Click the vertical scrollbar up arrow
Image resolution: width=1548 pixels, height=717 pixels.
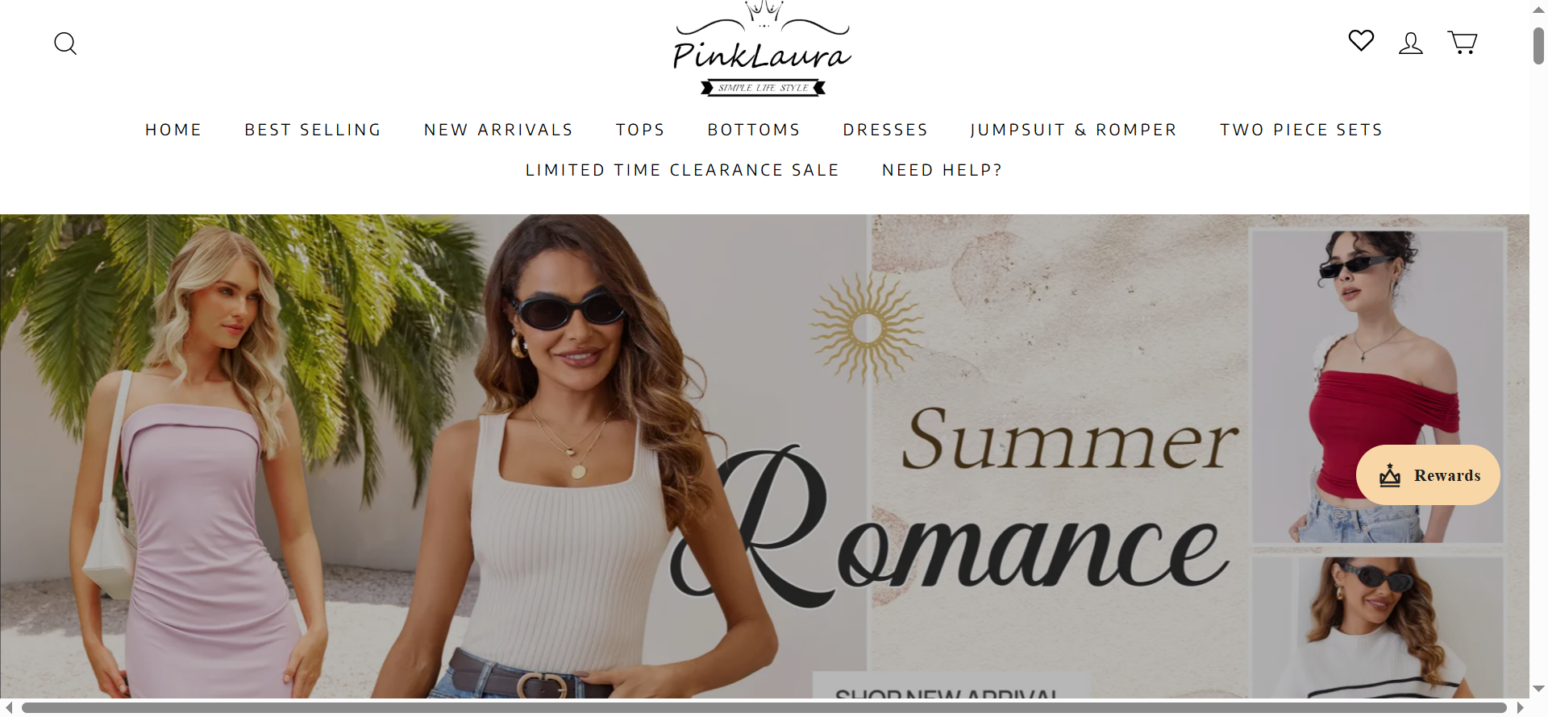pyautogui.click(x=1538, y=9)
